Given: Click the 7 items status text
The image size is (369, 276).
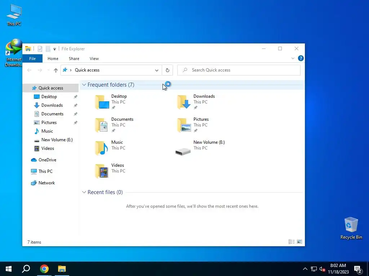Looking at the screenshot, I should click(x=34, y=242).
